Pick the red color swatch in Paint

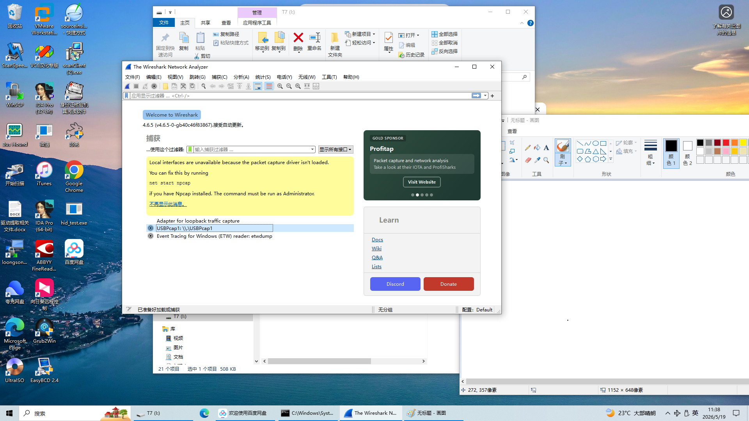coord(726,143)
